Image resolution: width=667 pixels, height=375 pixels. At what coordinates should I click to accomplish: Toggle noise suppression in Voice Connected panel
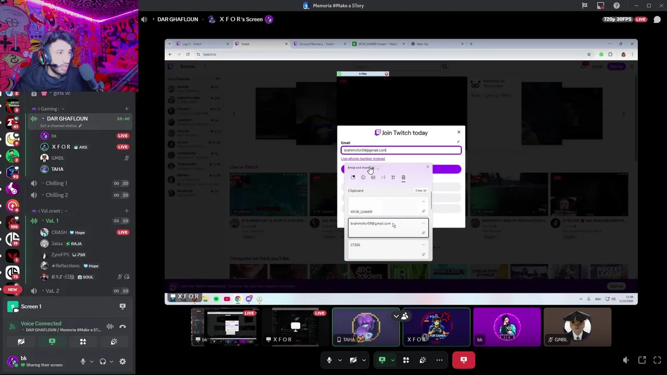tap(110, 327)
